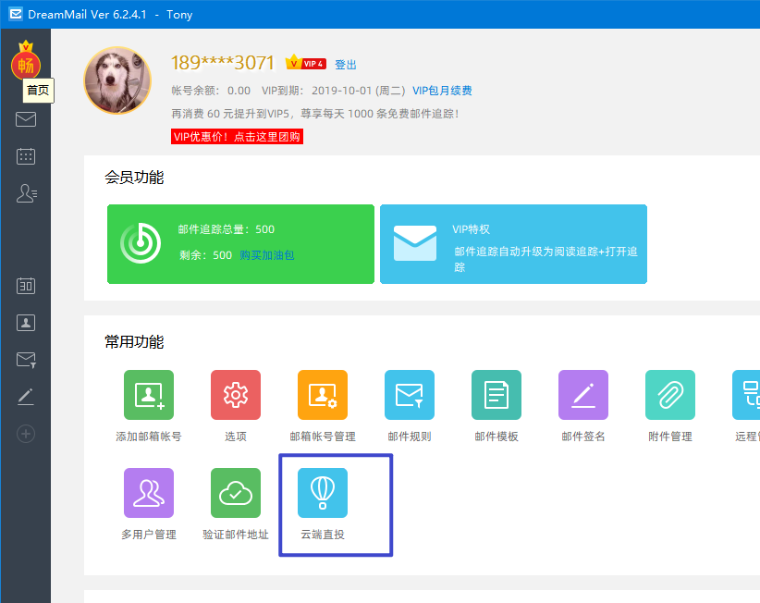The height and width of the screenshot is (603, 760).
Task: Open 添加邮箱帐号 icon
Action: coord(149,395)
